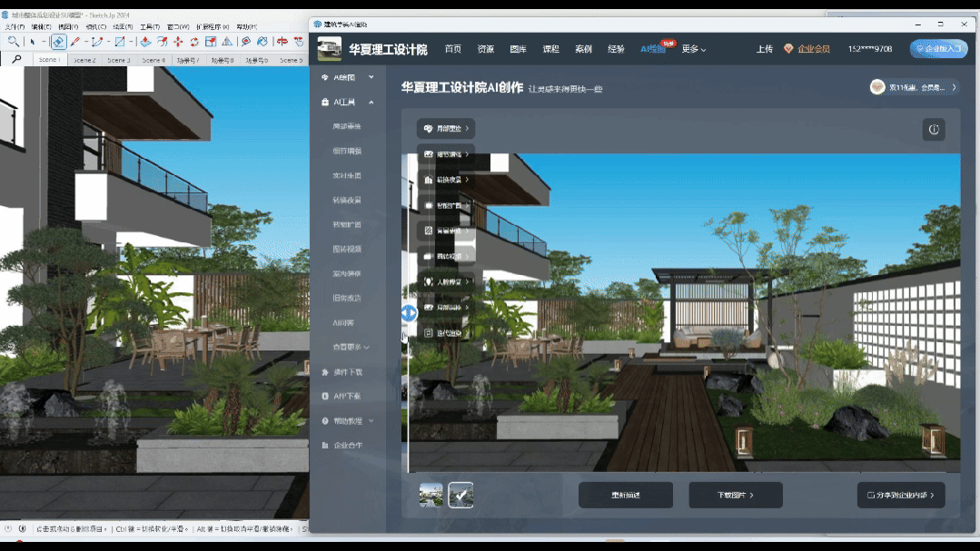Open the 扩展程序 menu in SketchUp
The width and height of the screenshot is (980, 551).
pyautogui.click(x=213, y=27)
